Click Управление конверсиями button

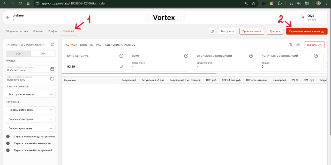coord(306,31)
